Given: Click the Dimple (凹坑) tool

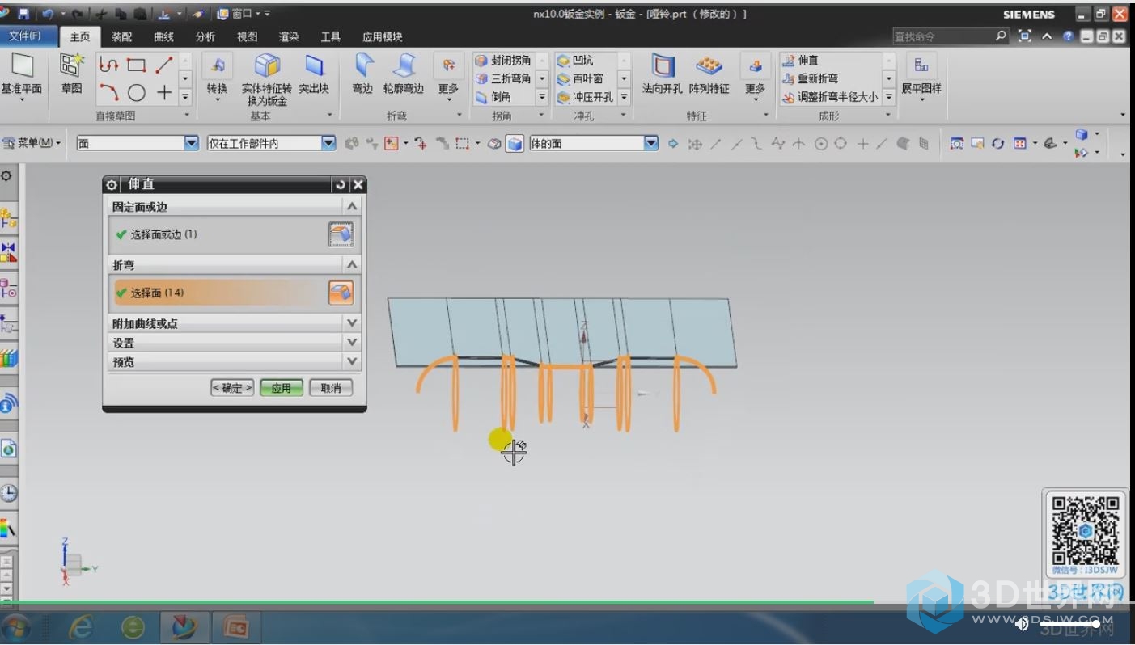Looking at the screenshot, I should tap(575, 61).
